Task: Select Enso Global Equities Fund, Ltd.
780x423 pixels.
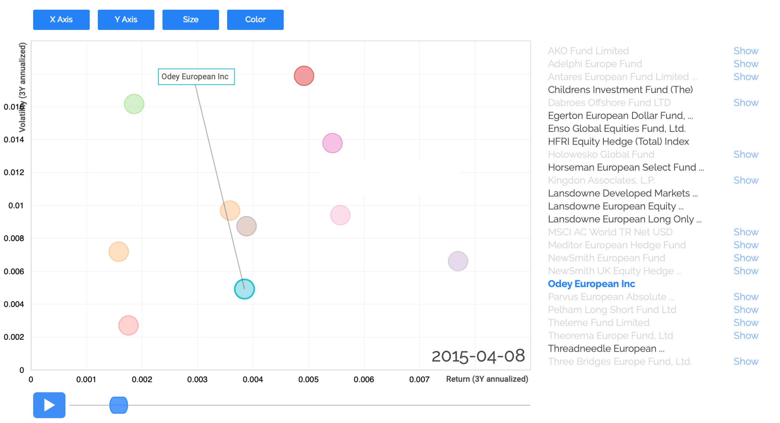Action: [x=617, y=129]
